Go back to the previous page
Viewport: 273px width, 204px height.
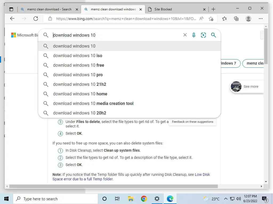tap(12, 19)
